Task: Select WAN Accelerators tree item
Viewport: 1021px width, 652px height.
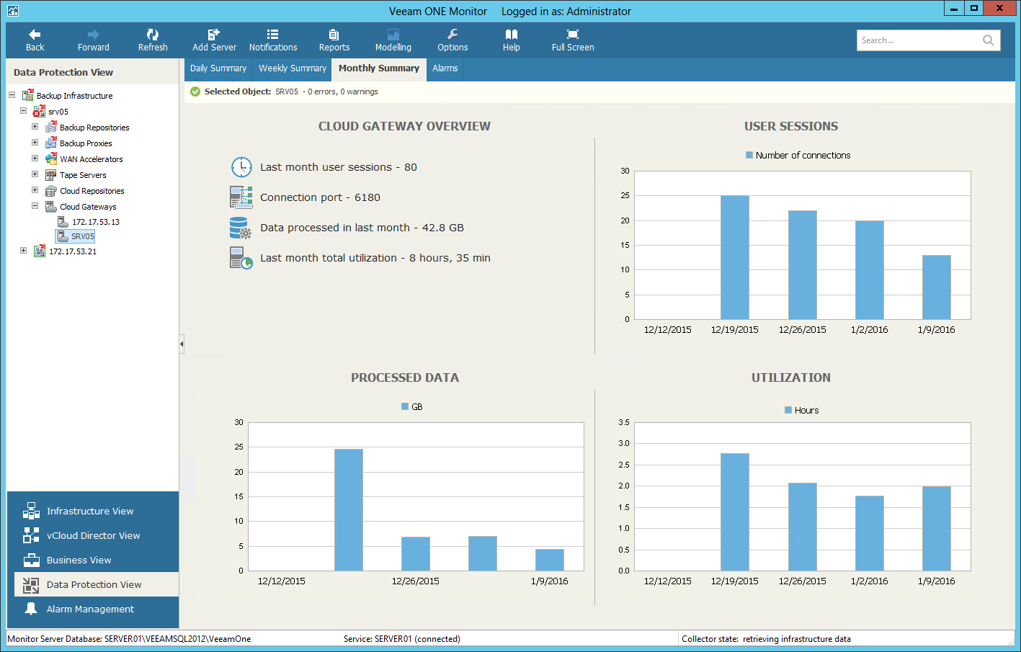Action: point(92,159)
